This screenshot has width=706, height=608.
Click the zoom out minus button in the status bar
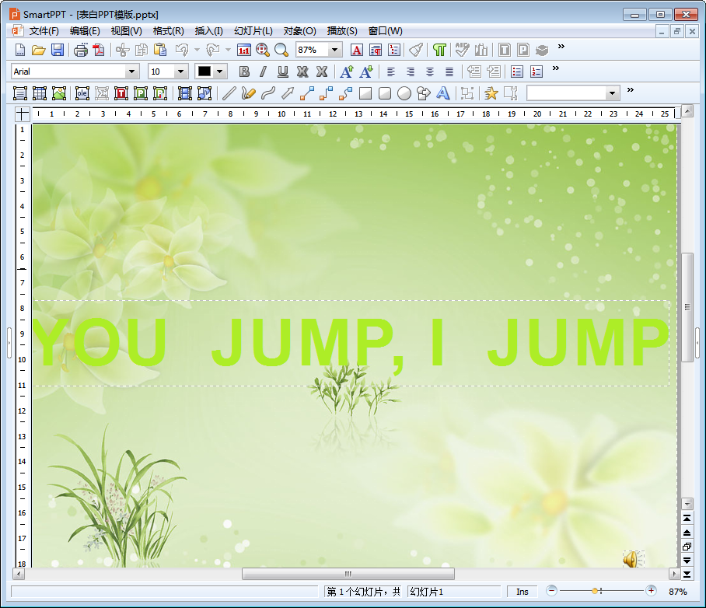(x=551, y=590)
